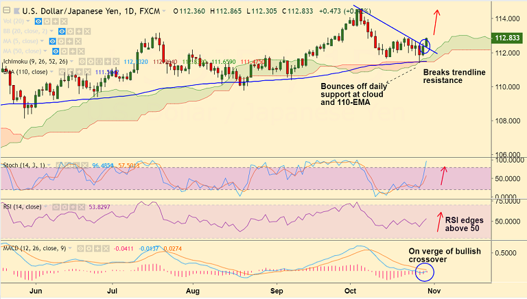Expand Stoch (14, 3, 1) dropdown arrow
527x299 pixels.
coord(49,165)
